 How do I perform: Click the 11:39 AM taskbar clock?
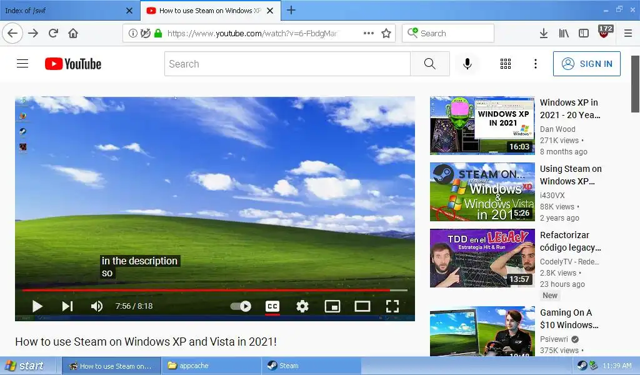(x=617, y=366)
